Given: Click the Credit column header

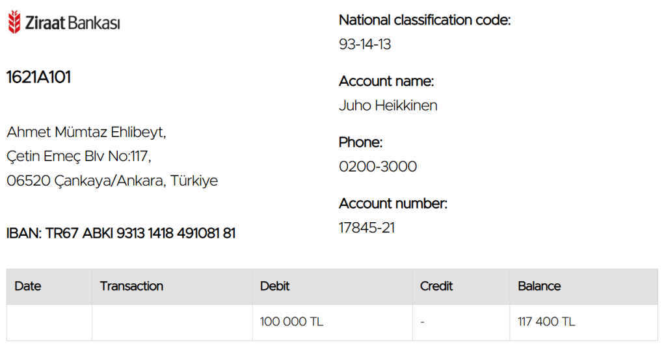Looking at the screenshot, I should 436,286.
